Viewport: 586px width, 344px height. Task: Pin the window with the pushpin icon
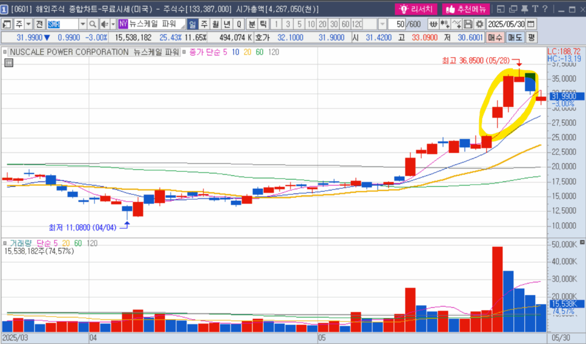click(x=524, y=9)
